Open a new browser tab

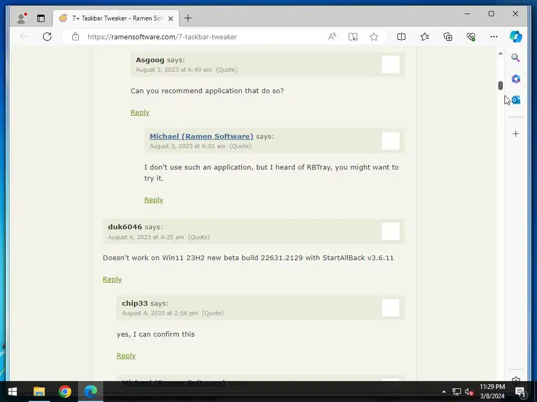(x=188, y=18)
